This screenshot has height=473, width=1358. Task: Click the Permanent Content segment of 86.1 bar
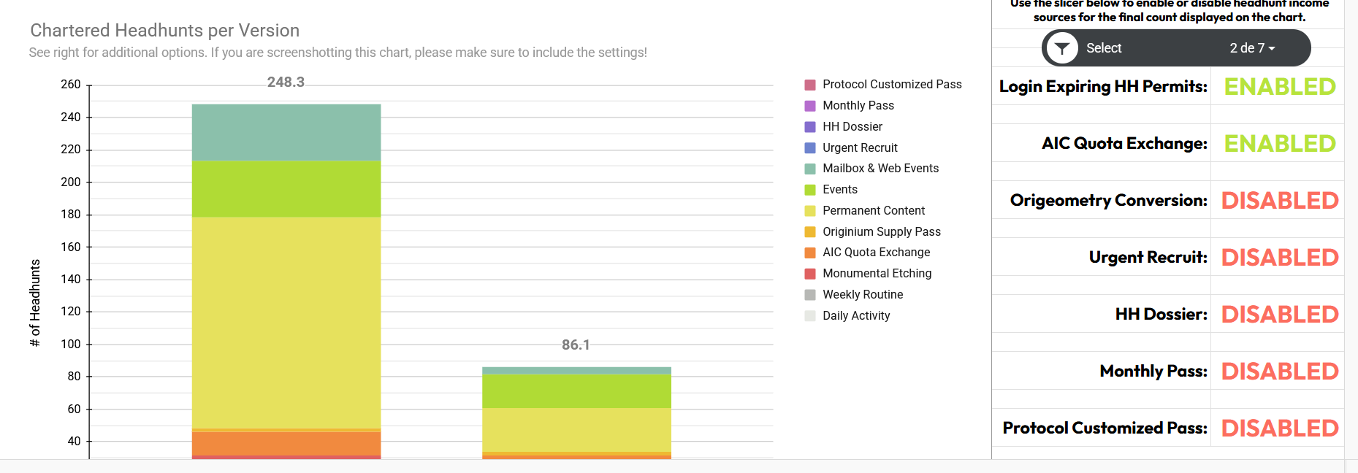coord(576,430)
